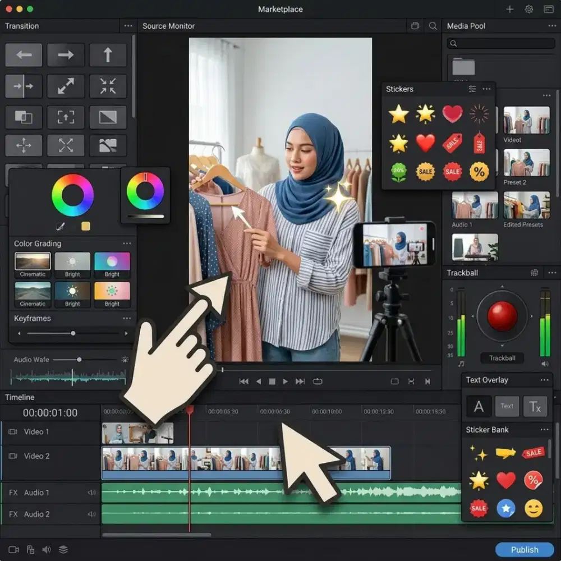Open Color Grading options menu
The height and width of the screenshot is (561, 561).
coord(127,243)
